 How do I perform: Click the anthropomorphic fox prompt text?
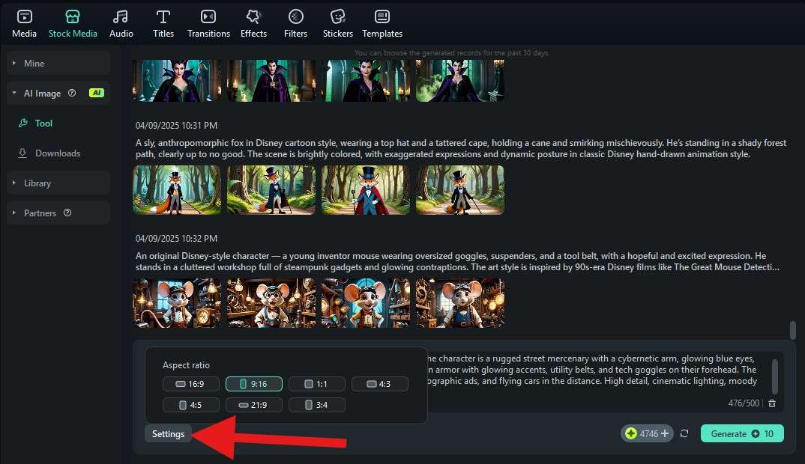click(x=461, y=149)
